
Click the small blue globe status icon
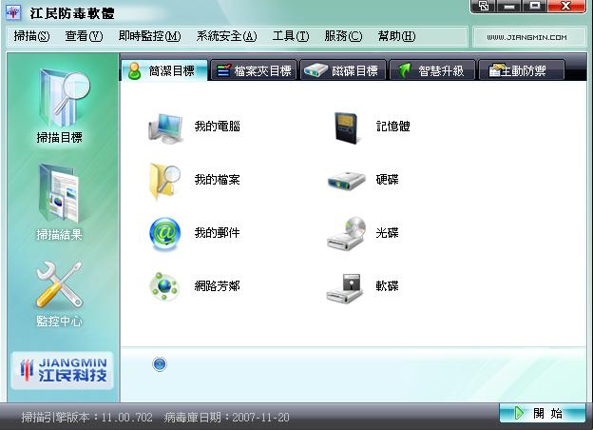point(160,364)
